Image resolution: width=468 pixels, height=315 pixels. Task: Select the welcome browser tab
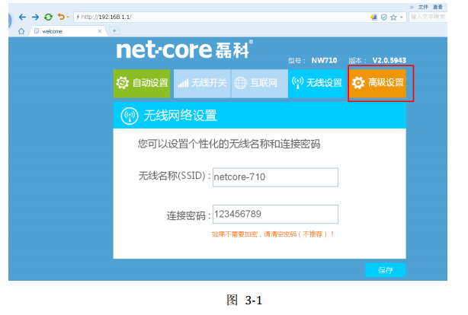[68, 31]
